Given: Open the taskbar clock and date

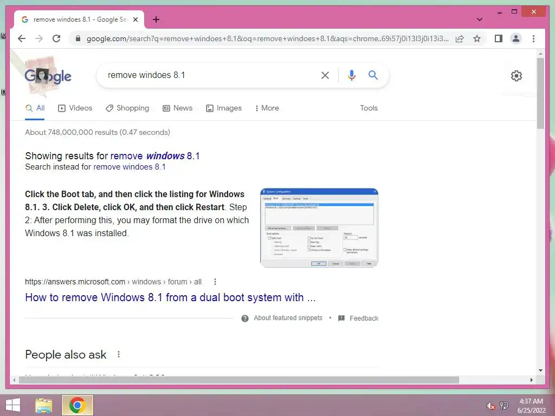Looking at the screenshot, I should [x=531, y=406].
